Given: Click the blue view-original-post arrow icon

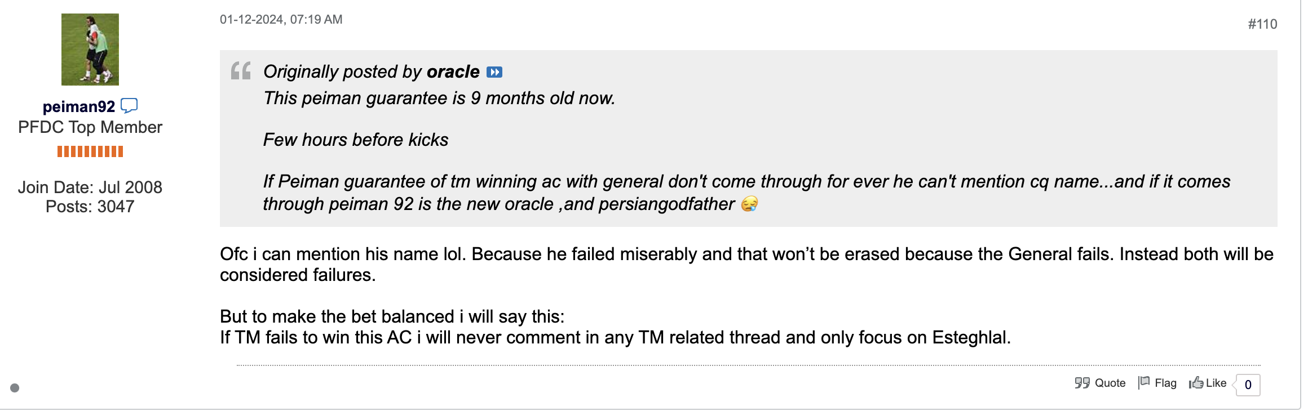Looking at the screenshot, I should tap(494, 72).
